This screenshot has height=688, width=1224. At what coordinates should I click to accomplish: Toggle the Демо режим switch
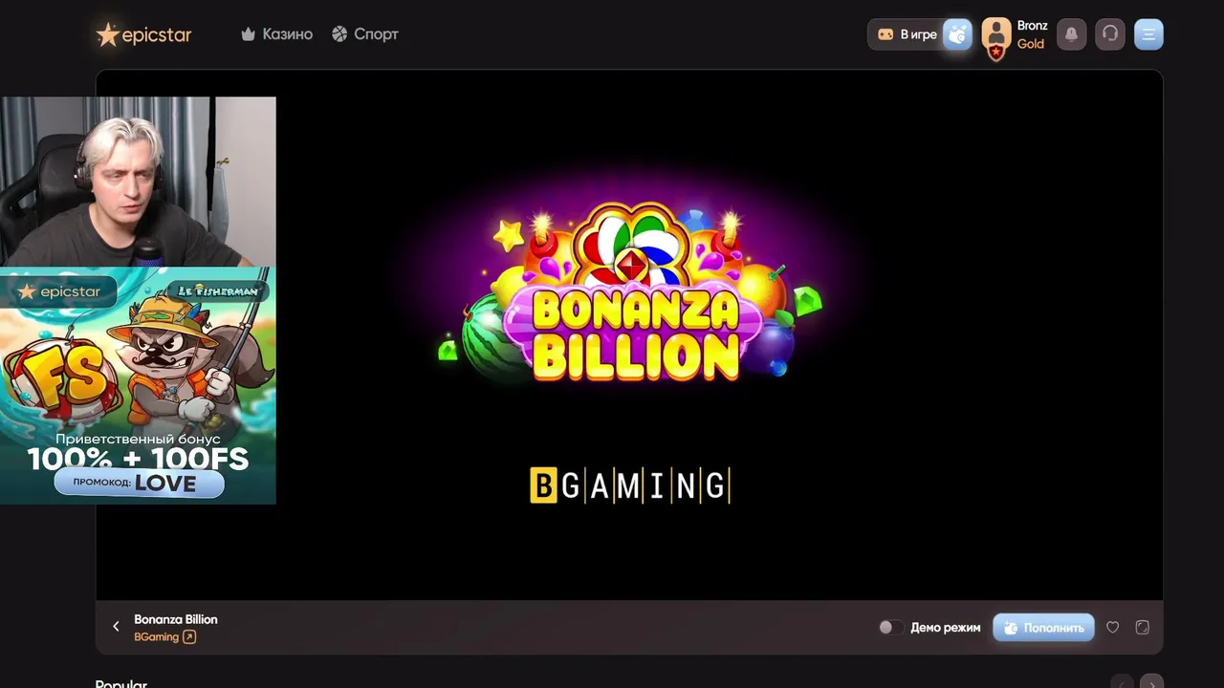click(890, 628)
